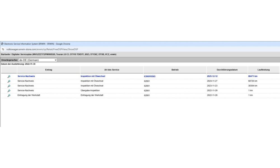Click the site settings icon in address bar
Image resolution: width=280 pixels, height=168 pixels.
click(3, 49)
